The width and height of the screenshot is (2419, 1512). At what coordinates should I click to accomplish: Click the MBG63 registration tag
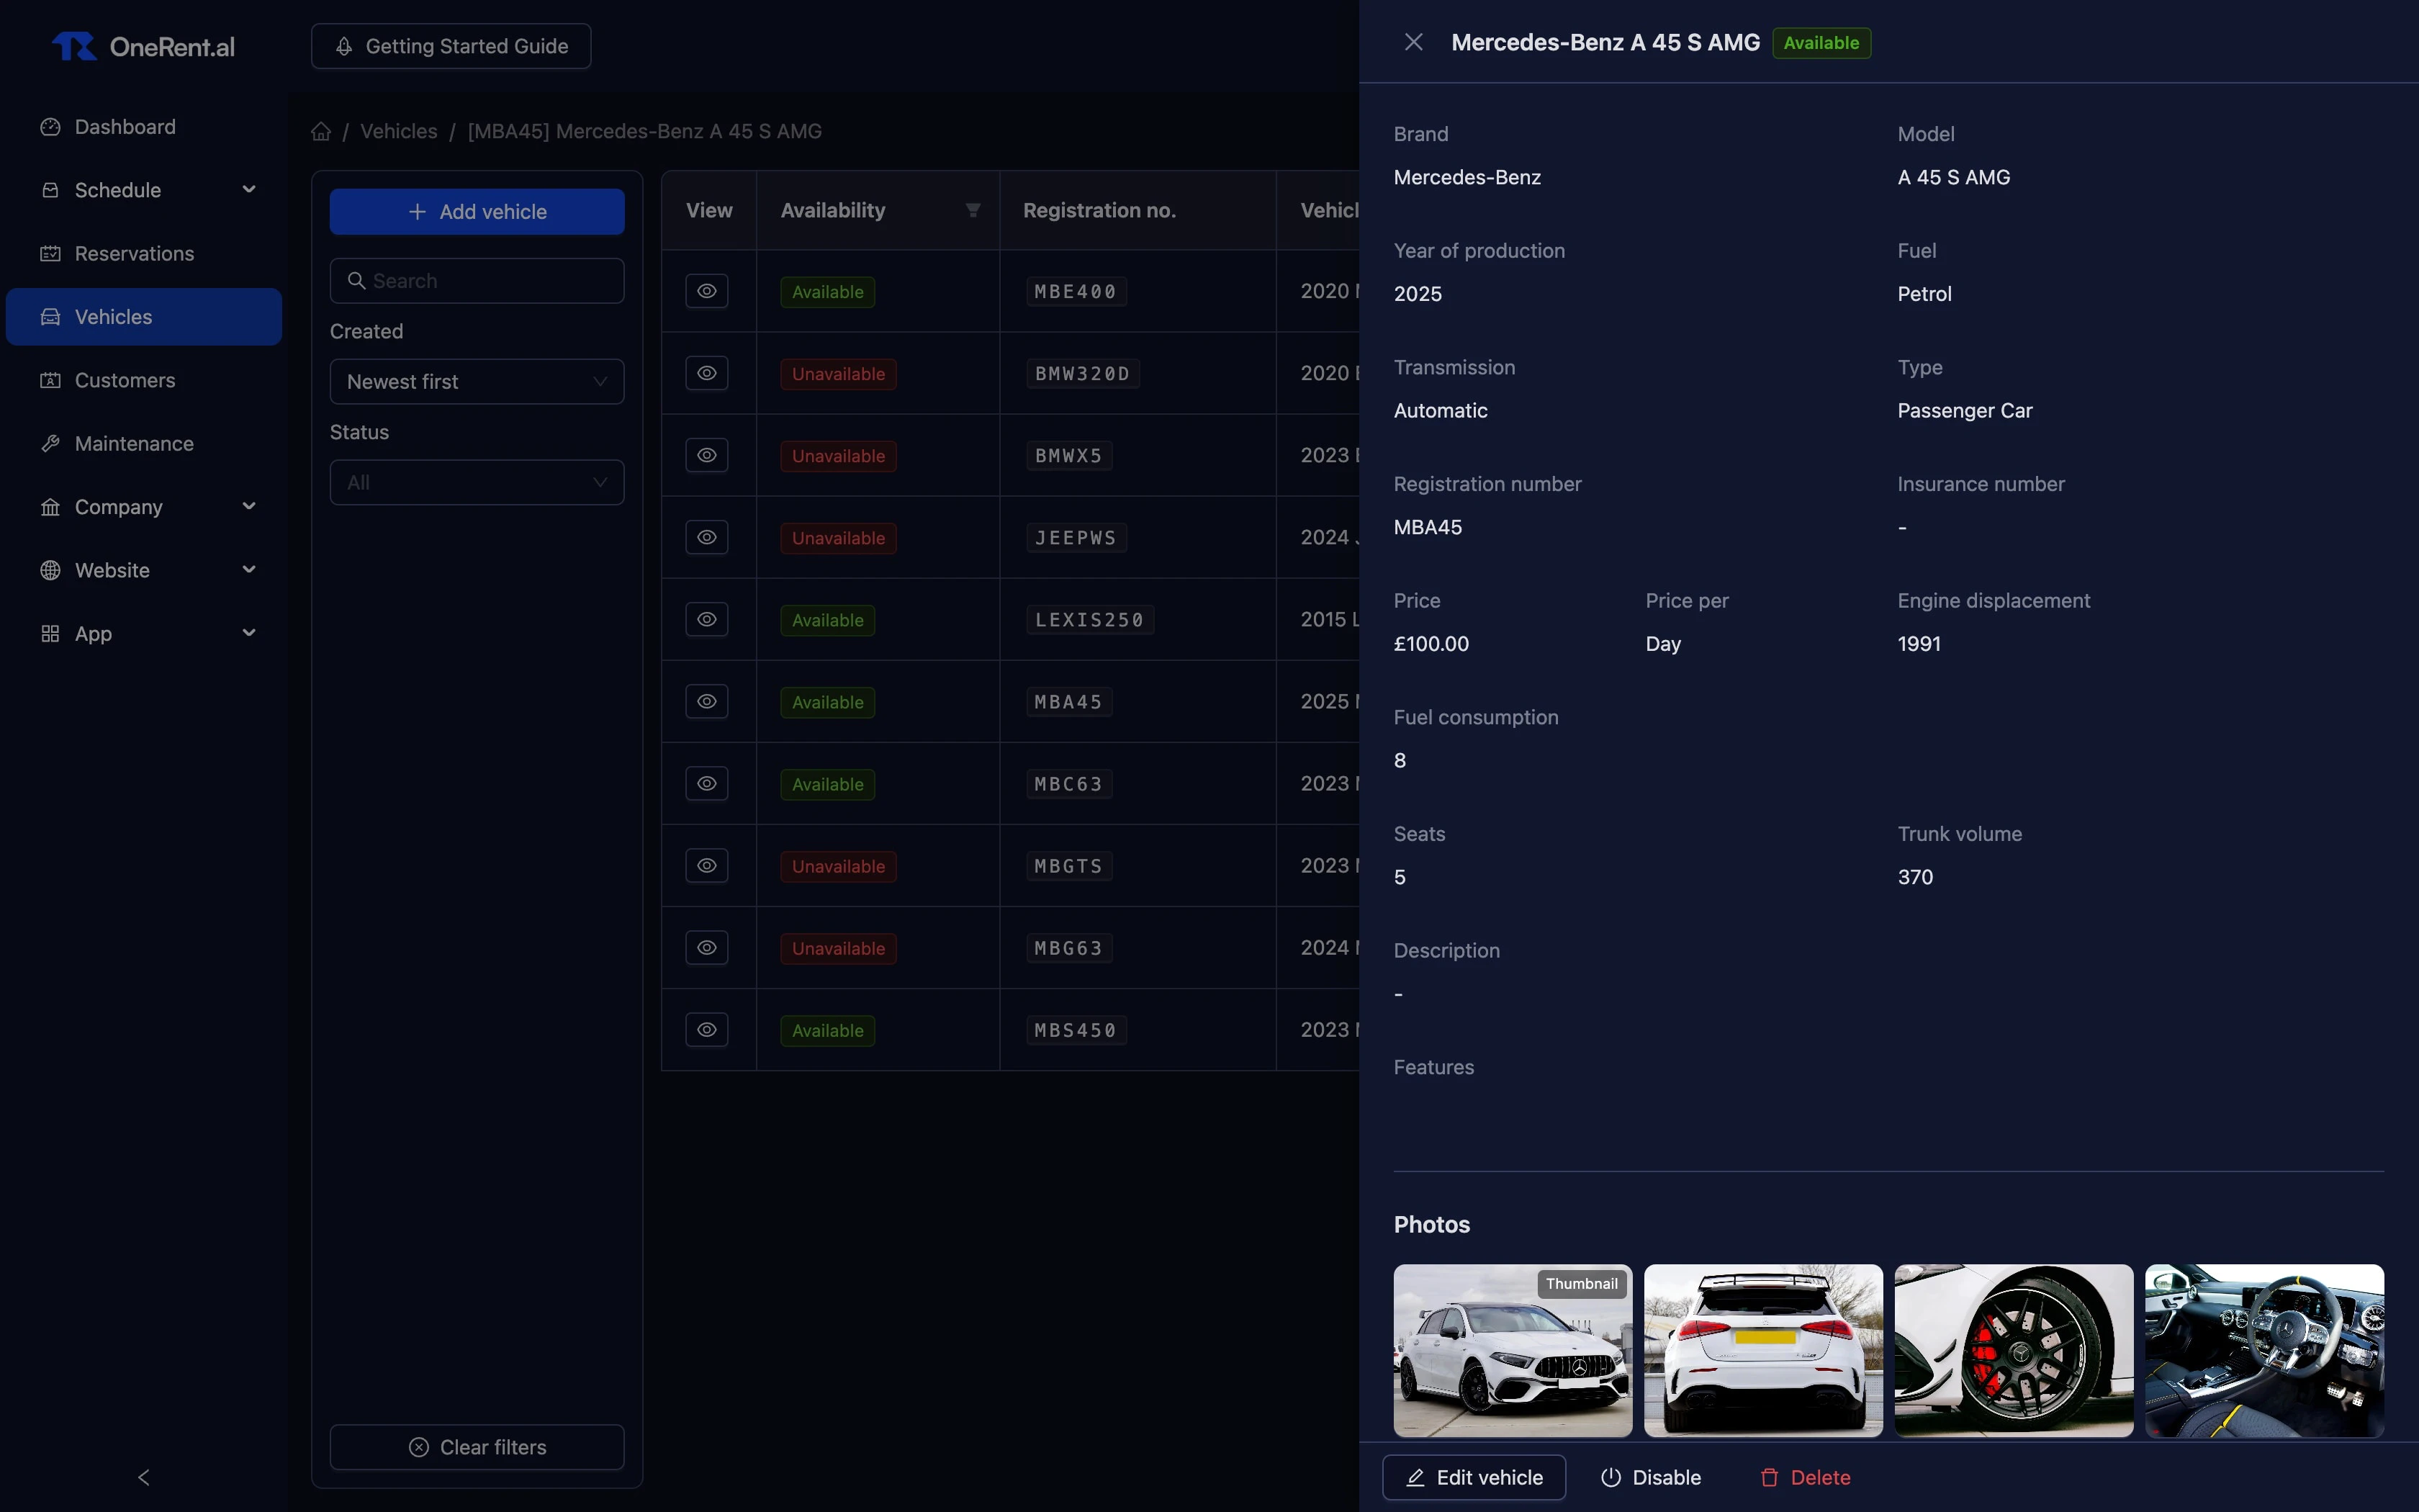[x=1068, y=948]
